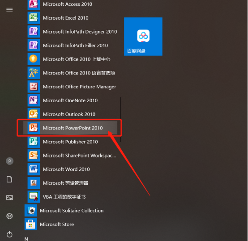Click the PowerPoint 2010 orange icon
This screenshot has width=248, height=241.
pos(34,128)
